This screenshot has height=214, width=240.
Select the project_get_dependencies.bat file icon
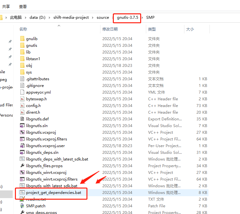[22, 193]
